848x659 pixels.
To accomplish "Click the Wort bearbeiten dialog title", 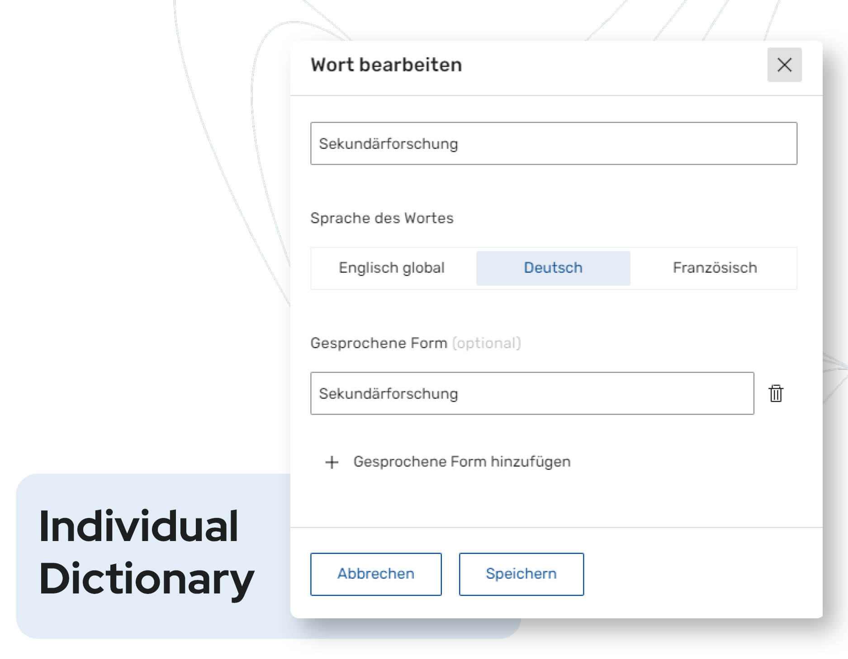I will point(386,65).
